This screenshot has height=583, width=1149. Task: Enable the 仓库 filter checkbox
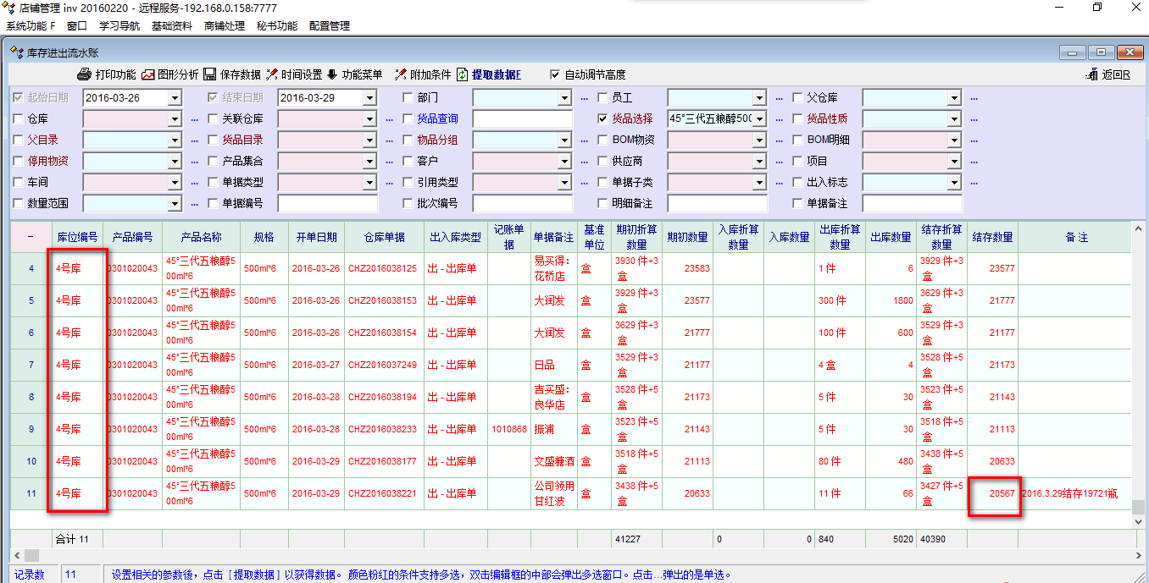[x=19, y=118]
